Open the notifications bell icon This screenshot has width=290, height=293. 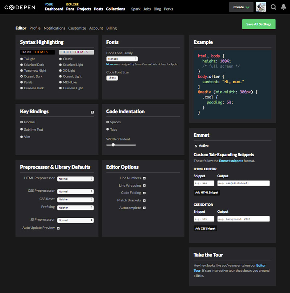(x=283, y=7)
